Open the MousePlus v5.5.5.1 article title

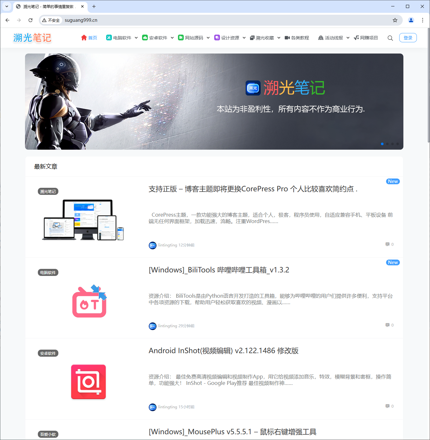click(232, 432)
